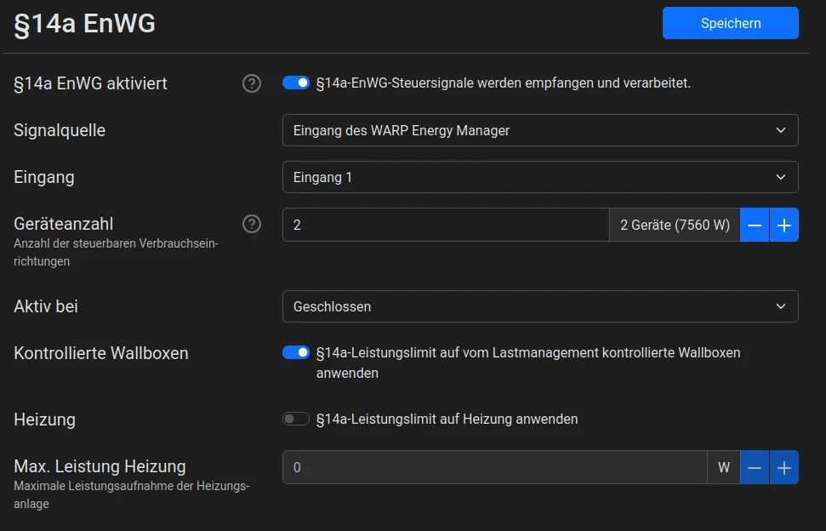Image resolution: width=826 pixels, height=531 pixels.
Task: Decrease Geräteanzahl with minus button
Action: tap(755, 225)
